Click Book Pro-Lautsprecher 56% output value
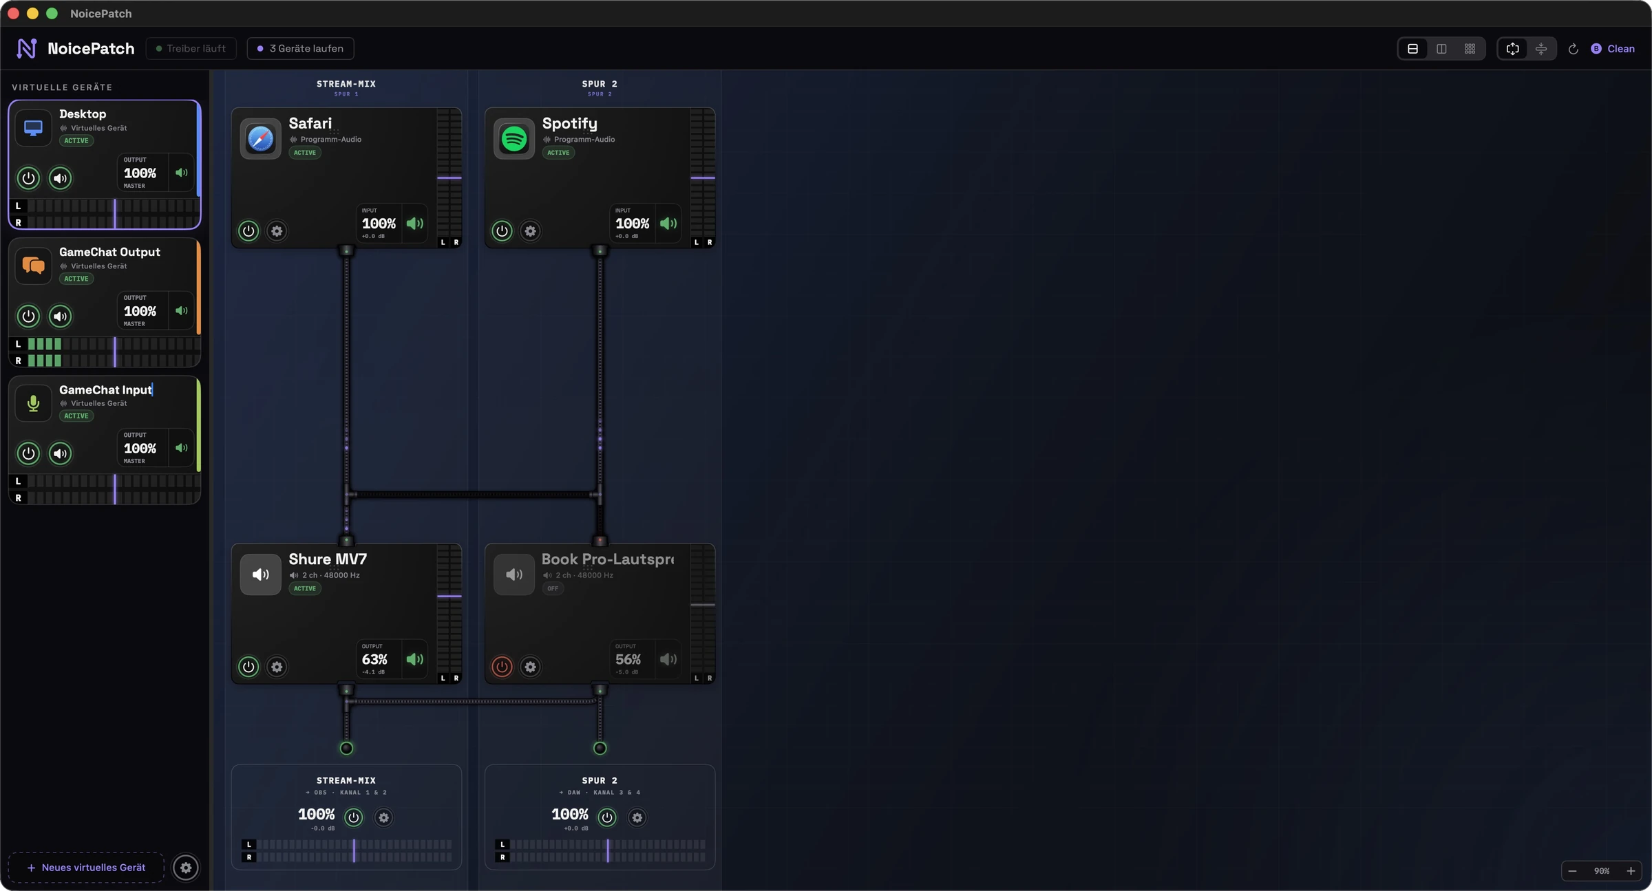Viewport: 1652px width, 891px height. (x=628, y=659)
